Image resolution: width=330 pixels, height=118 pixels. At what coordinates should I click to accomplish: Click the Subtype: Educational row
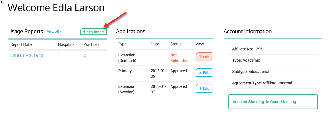click(251, 72)
